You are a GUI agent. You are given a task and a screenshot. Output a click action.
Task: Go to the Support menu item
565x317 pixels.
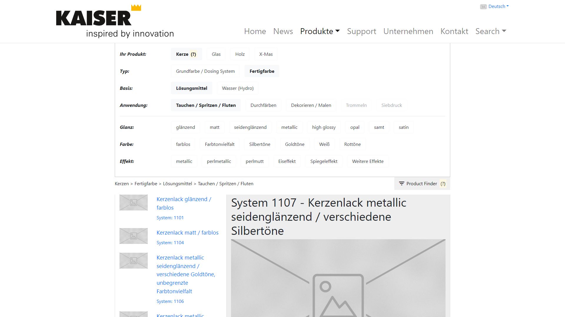tap(361, 31)
